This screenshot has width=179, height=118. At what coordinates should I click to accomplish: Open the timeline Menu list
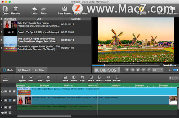coord(5,78)
